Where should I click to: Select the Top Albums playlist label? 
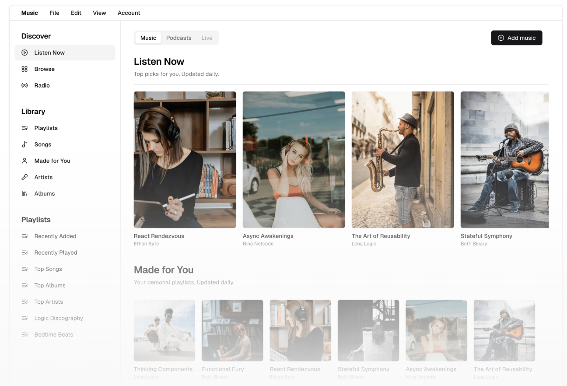[50, 286]
